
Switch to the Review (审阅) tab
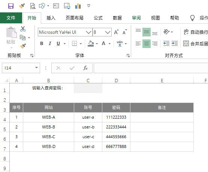click(x=136, y=18)
